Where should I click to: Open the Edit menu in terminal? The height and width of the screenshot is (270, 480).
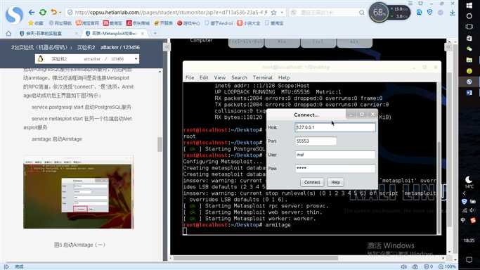[204, 77]
